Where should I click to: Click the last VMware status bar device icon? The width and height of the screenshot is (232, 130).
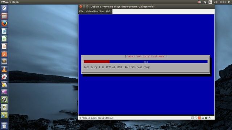tap(210, 118)
